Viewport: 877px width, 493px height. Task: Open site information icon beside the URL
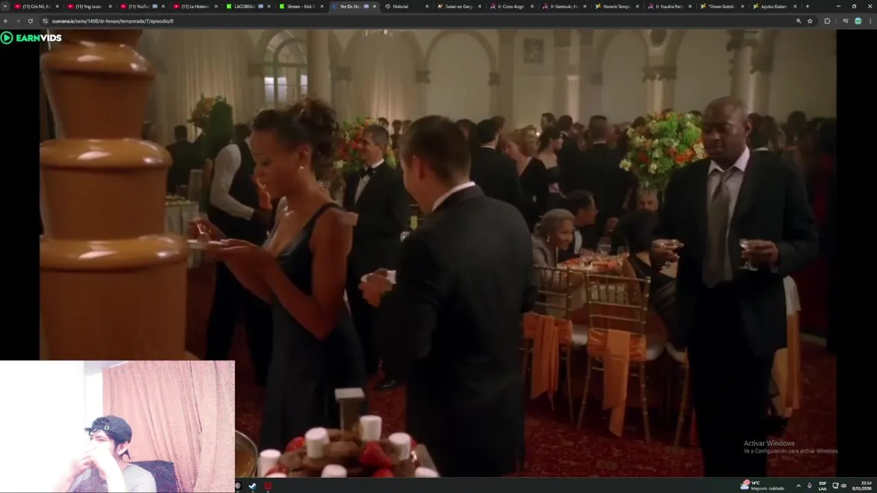(45, 21)
